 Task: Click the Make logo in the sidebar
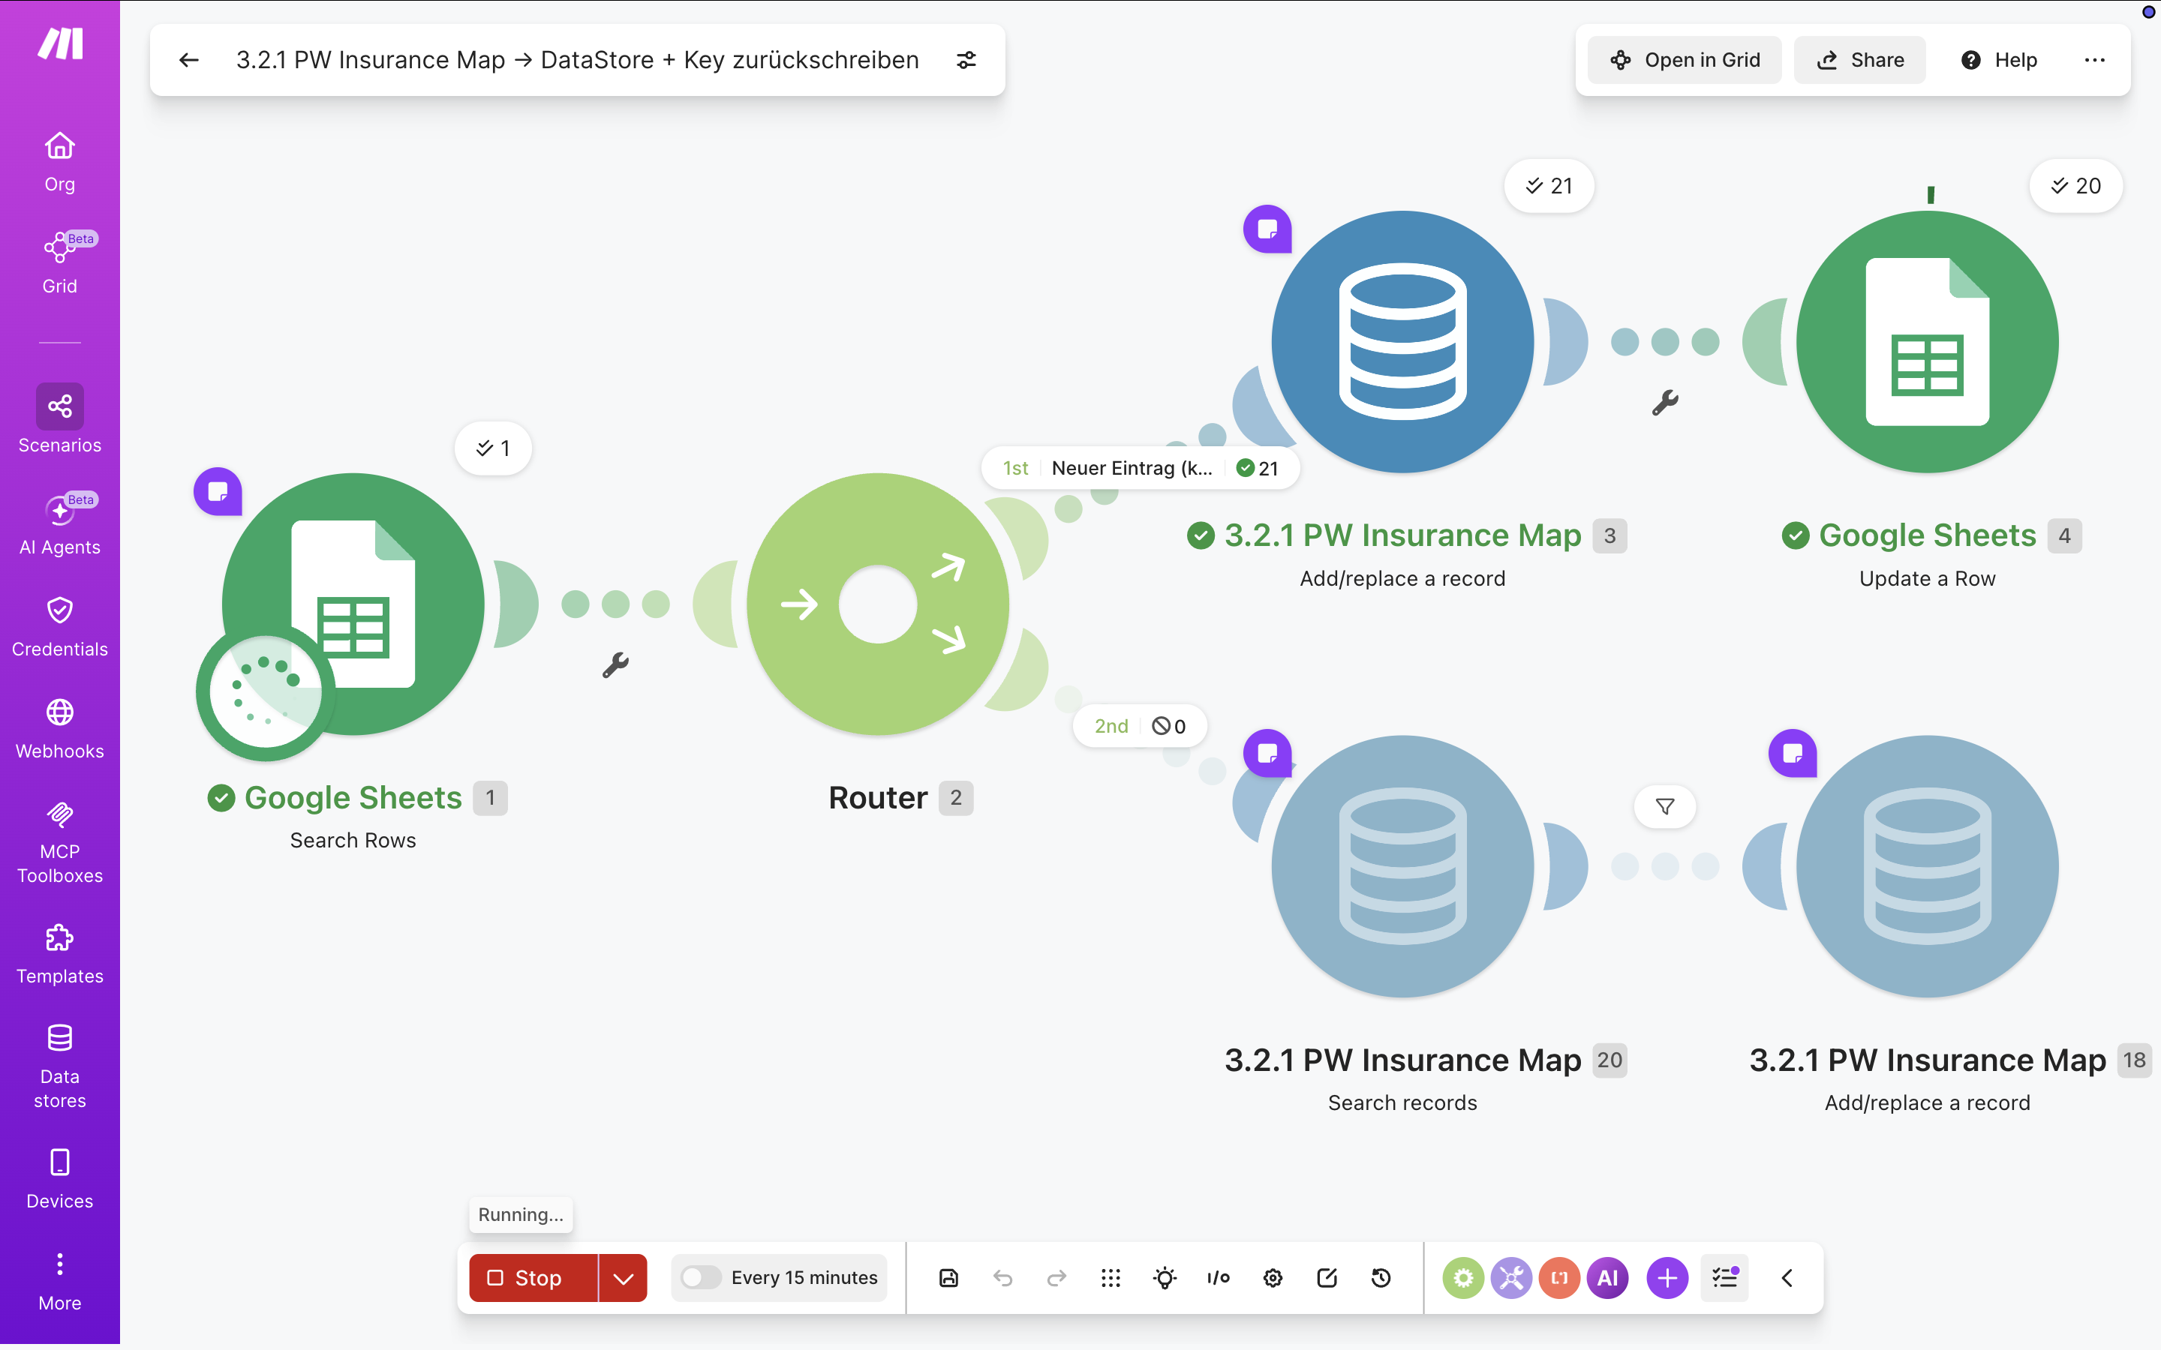[60, 43]
